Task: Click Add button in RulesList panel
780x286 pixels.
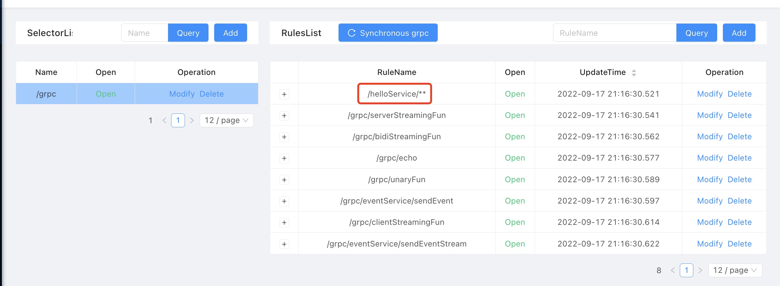Action: tap(739, 33)
